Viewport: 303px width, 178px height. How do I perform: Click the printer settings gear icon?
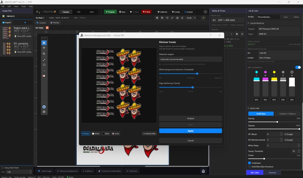[237, 34]
